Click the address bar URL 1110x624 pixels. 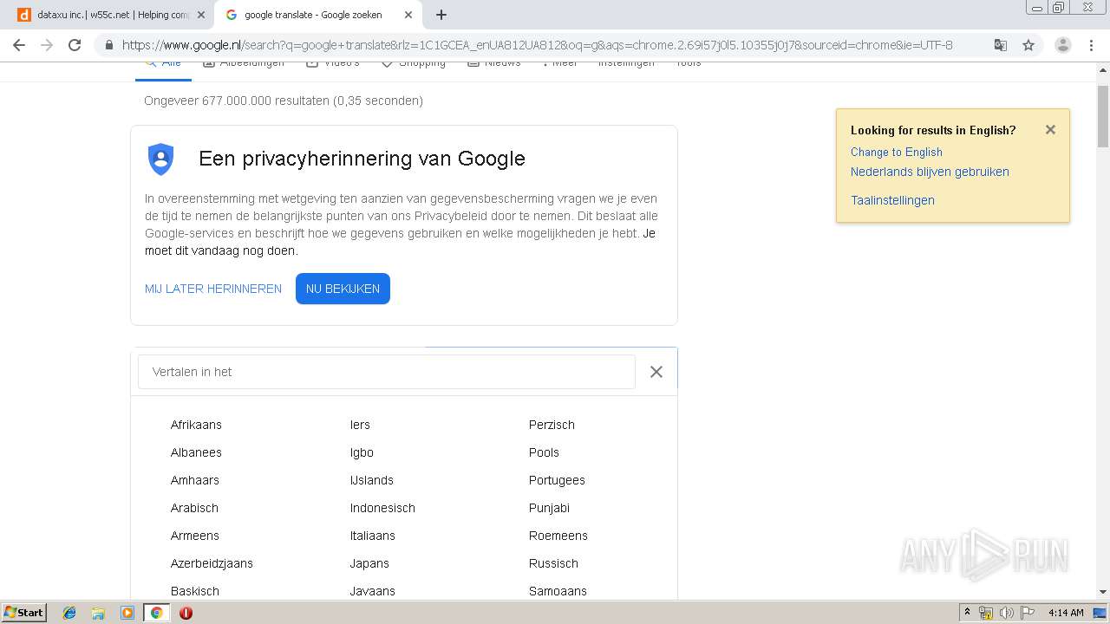[537, 45]
